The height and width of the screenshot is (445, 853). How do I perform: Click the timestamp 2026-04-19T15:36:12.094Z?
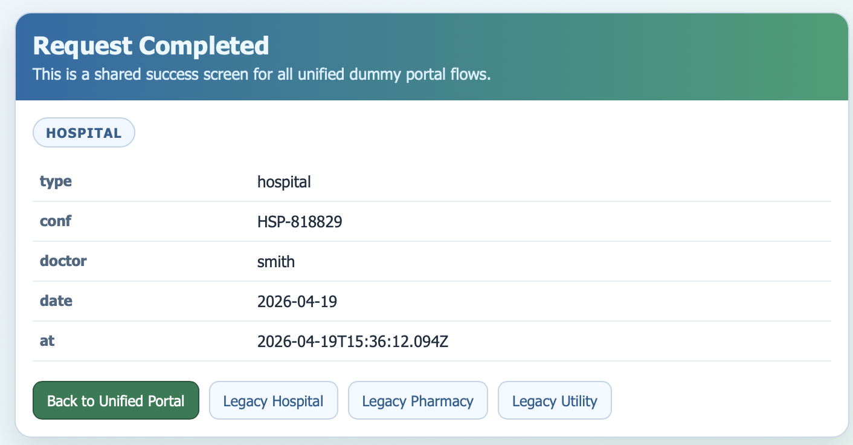pos(352,342)
